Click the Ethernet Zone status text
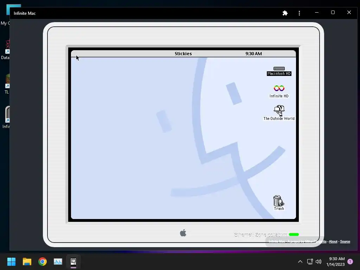 pos(261,234)
